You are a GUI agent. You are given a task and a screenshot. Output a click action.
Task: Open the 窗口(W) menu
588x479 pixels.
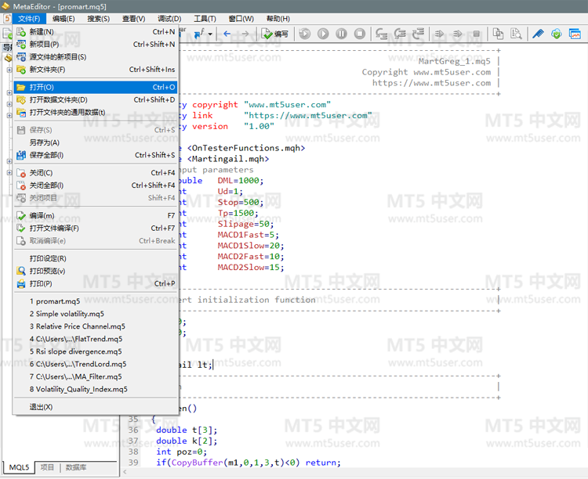click(x=241, y=18)
